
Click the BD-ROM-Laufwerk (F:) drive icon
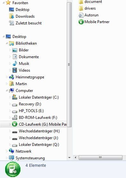[15, 117]
